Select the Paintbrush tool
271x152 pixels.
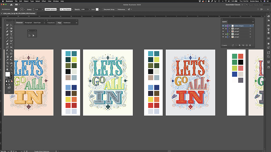pos(7,41)
